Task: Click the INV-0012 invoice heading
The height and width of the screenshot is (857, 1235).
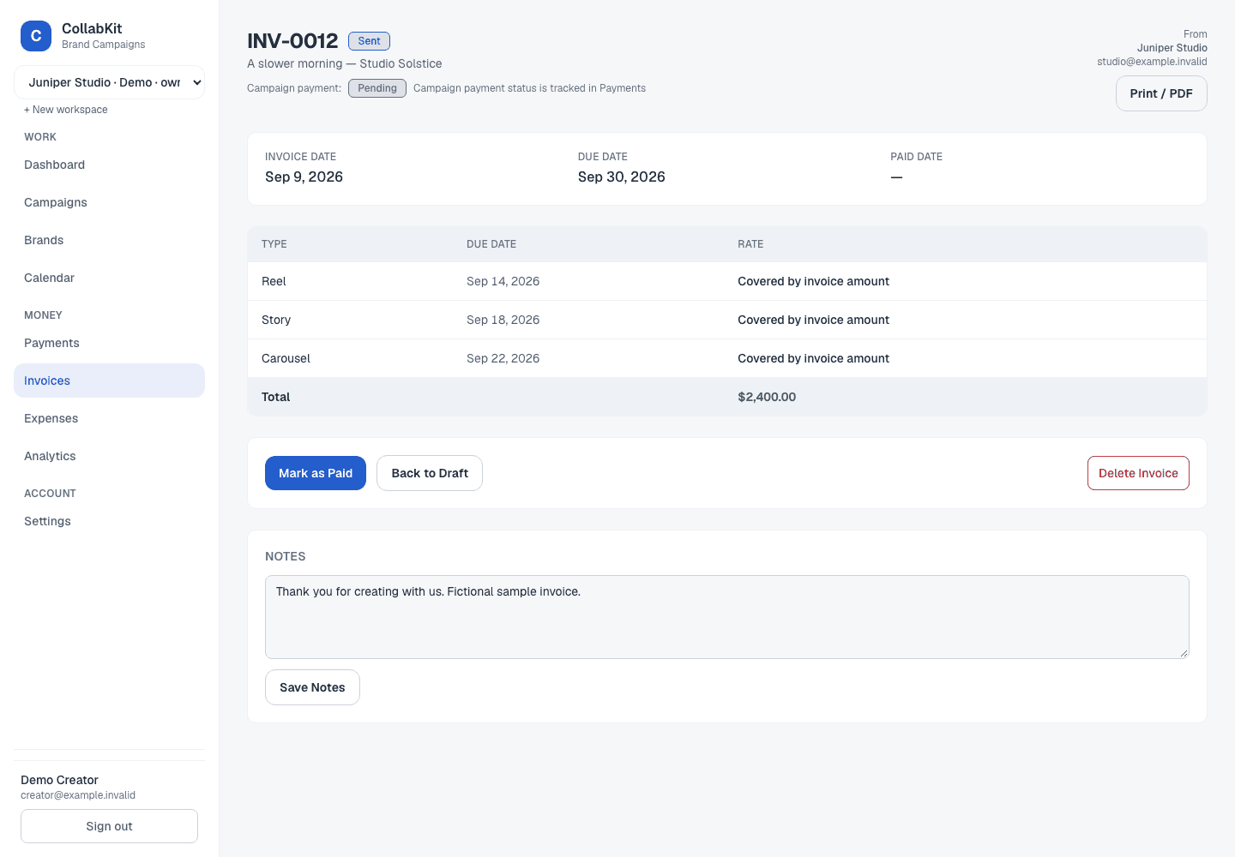Action: (292, 41)
